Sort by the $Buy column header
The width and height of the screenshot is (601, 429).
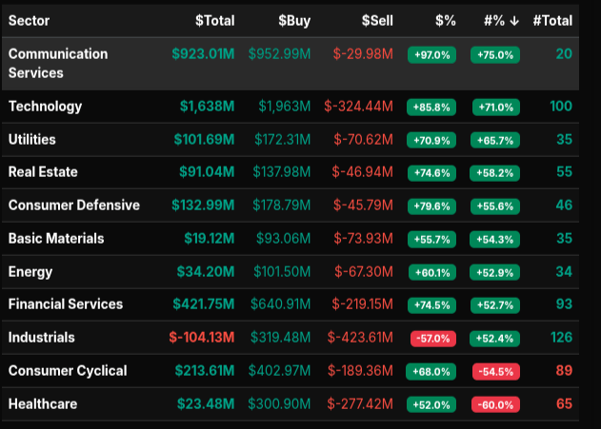(293, 20)
